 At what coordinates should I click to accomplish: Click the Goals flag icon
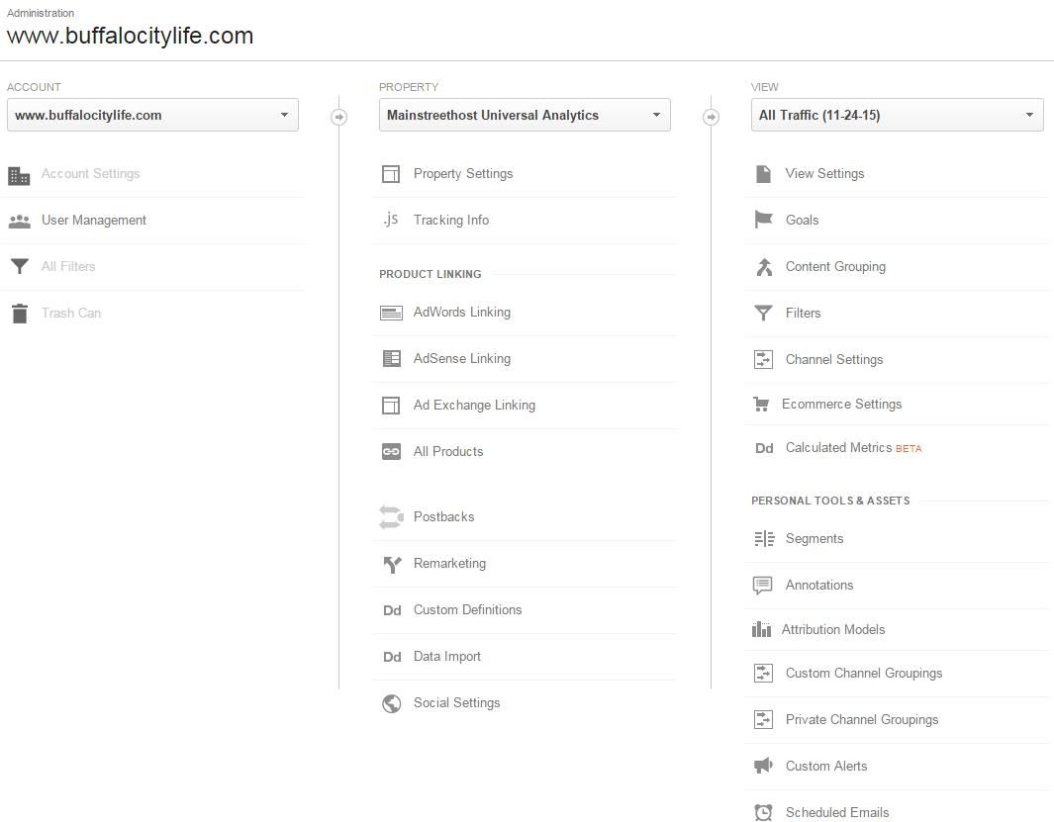[x=763, y=220]
